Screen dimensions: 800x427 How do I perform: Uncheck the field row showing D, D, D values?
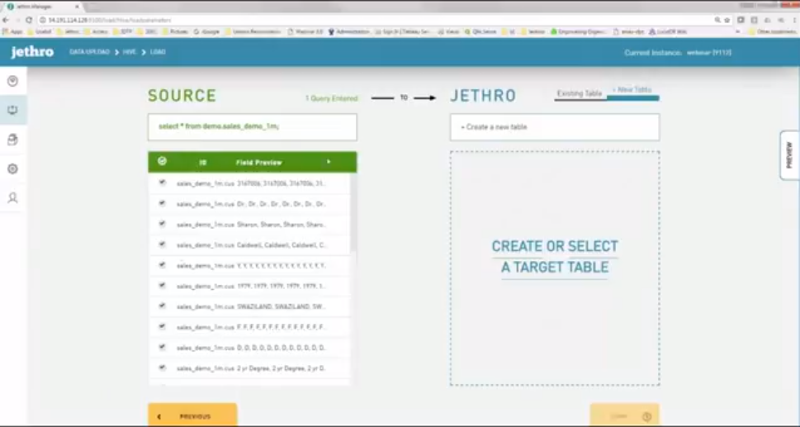point(163,347)
